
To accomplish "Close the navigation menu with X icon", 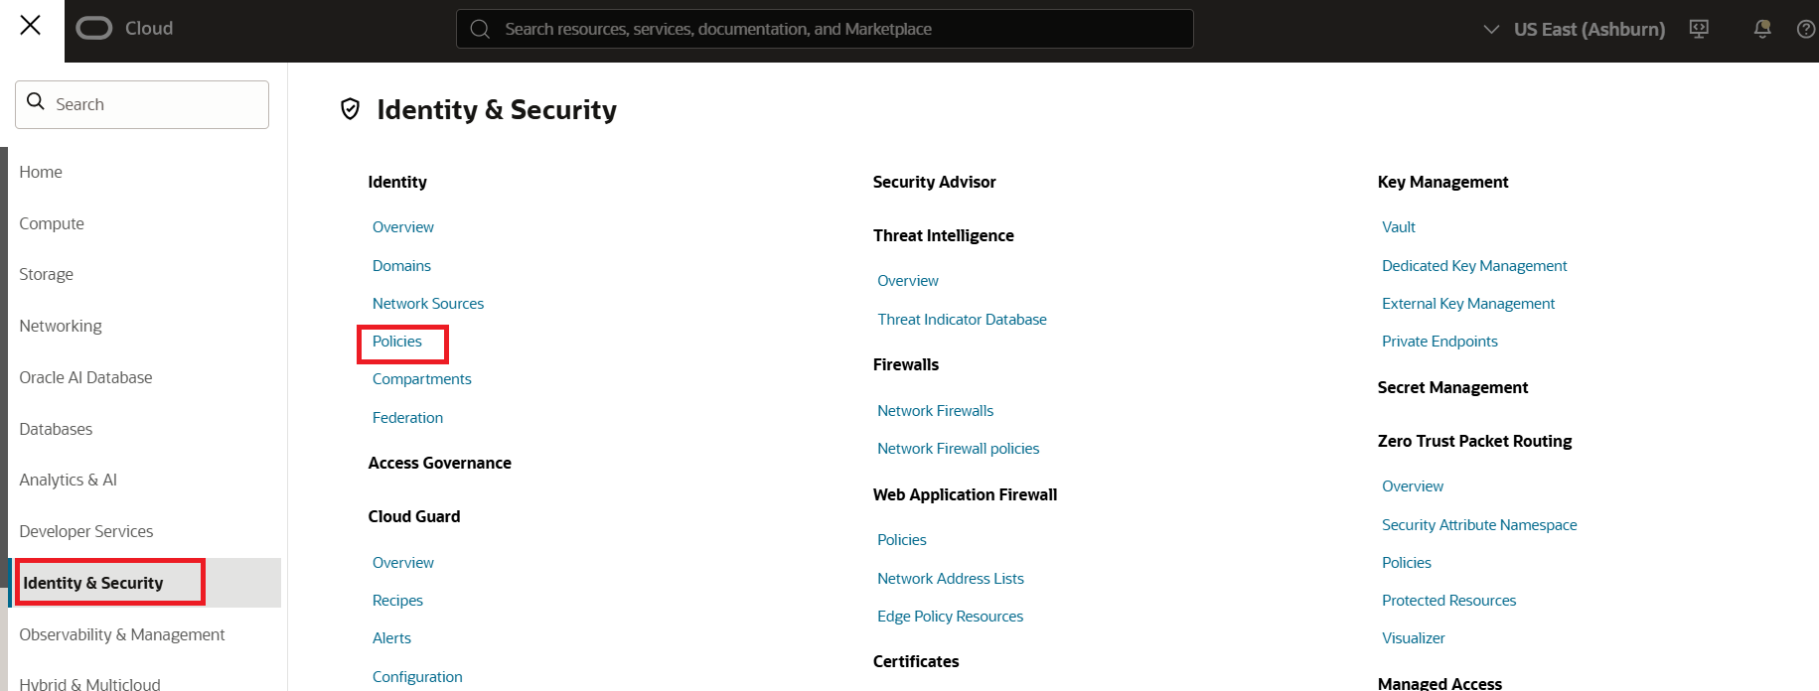I will point(31,25).
